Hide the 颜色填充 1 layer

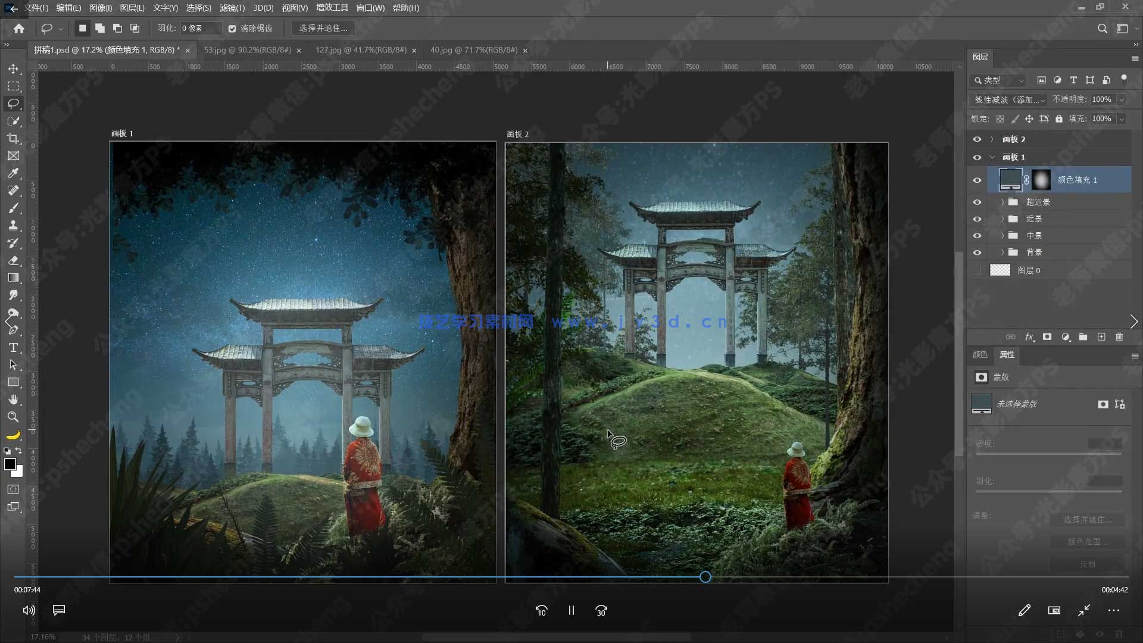977,180
